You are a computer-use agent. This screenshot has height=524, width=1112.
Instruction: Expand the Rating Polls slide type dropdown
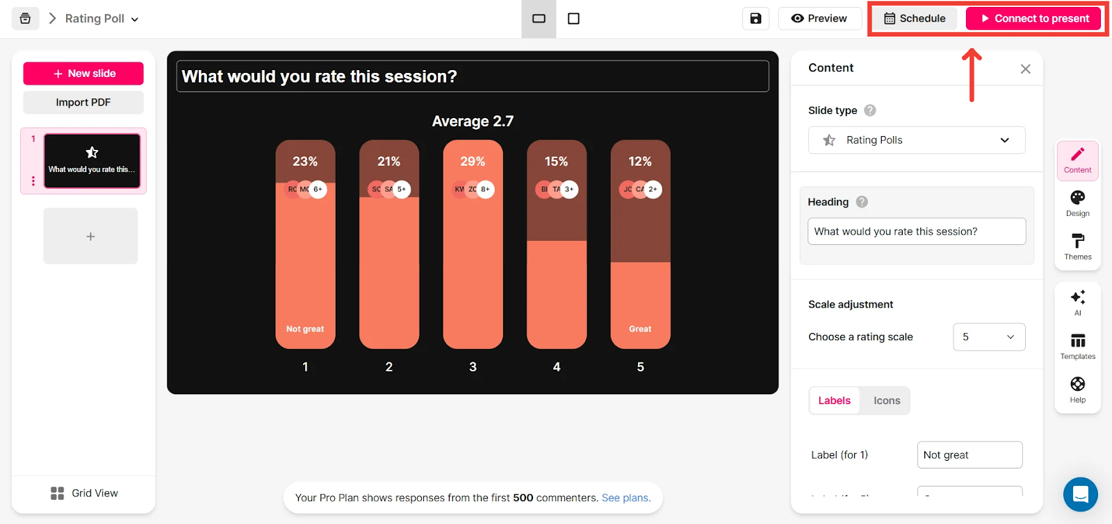tap(917, 140)
